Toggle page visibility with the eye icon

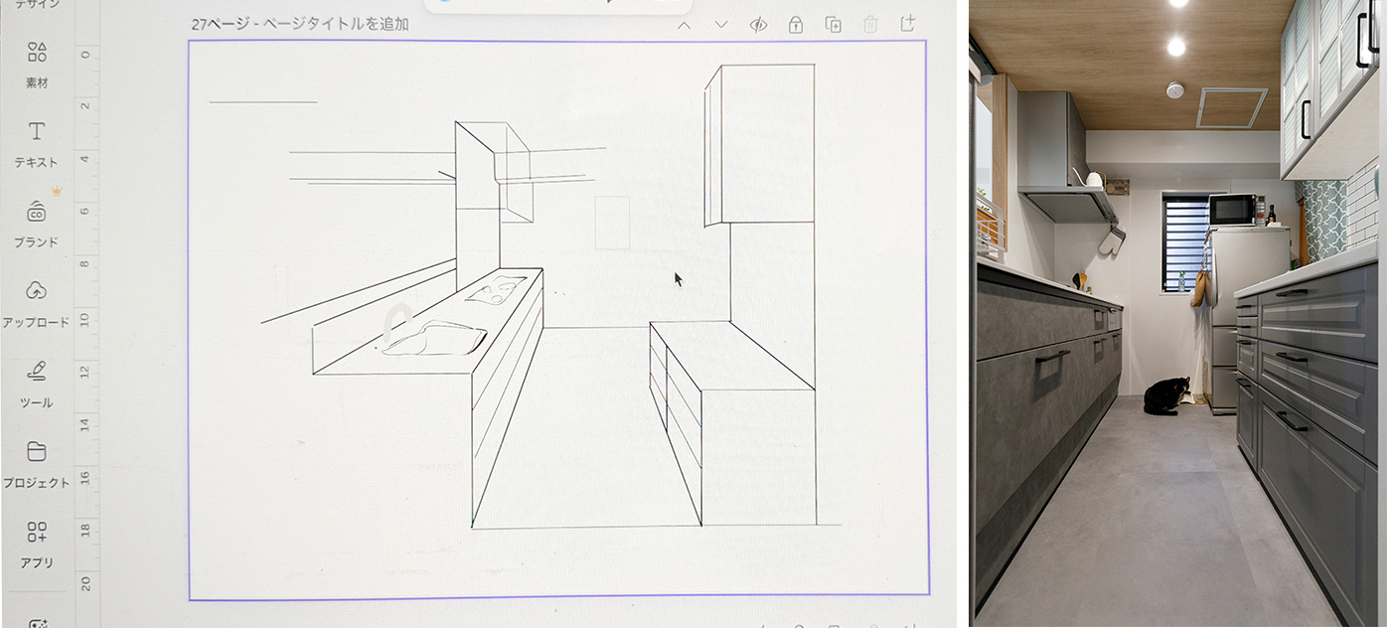758,25
